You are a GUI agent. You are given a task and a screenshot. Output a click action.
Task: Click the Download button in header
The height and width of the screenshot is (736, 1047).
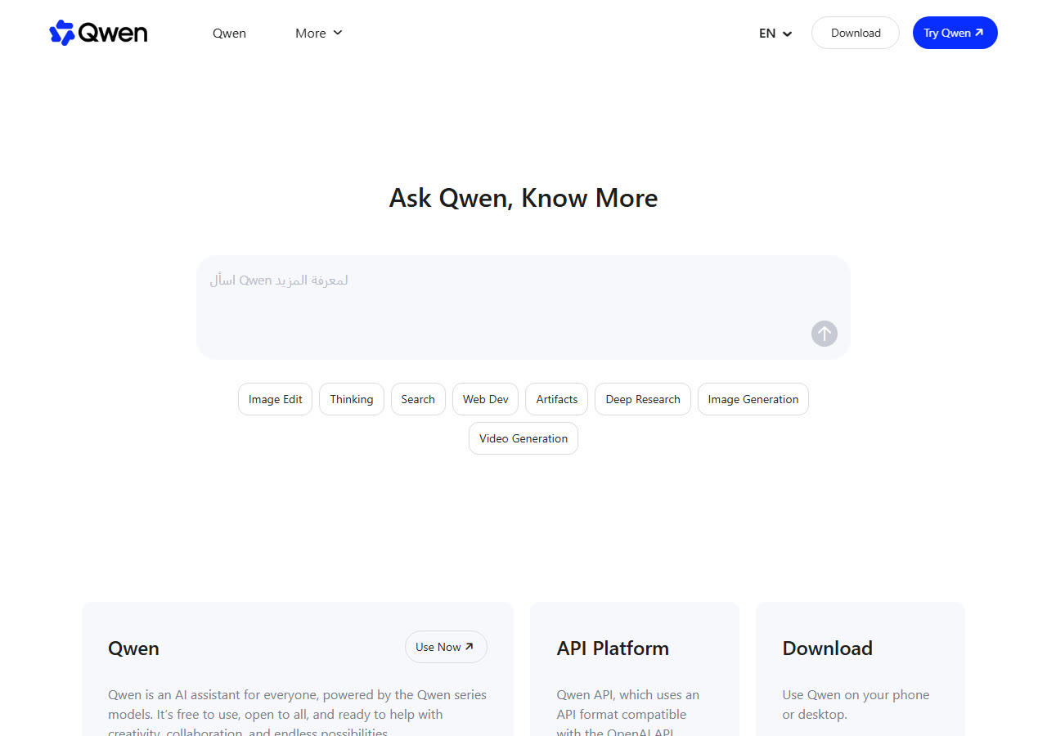[856, 33]
